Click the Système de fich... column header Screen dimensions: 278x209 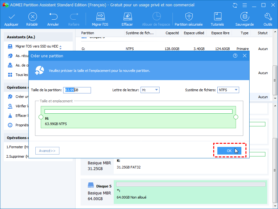coord(140,33)
